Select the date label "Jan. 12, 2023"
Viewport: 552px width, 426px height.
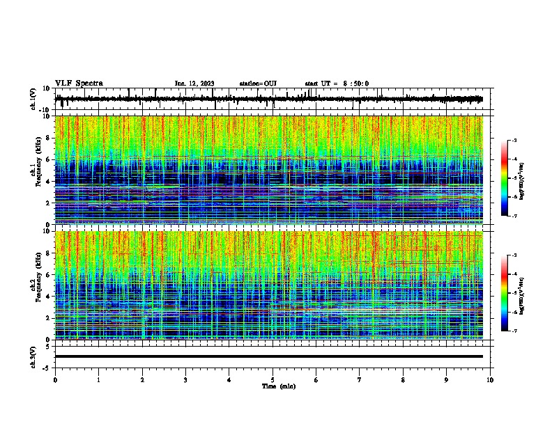tap(194, 84)
